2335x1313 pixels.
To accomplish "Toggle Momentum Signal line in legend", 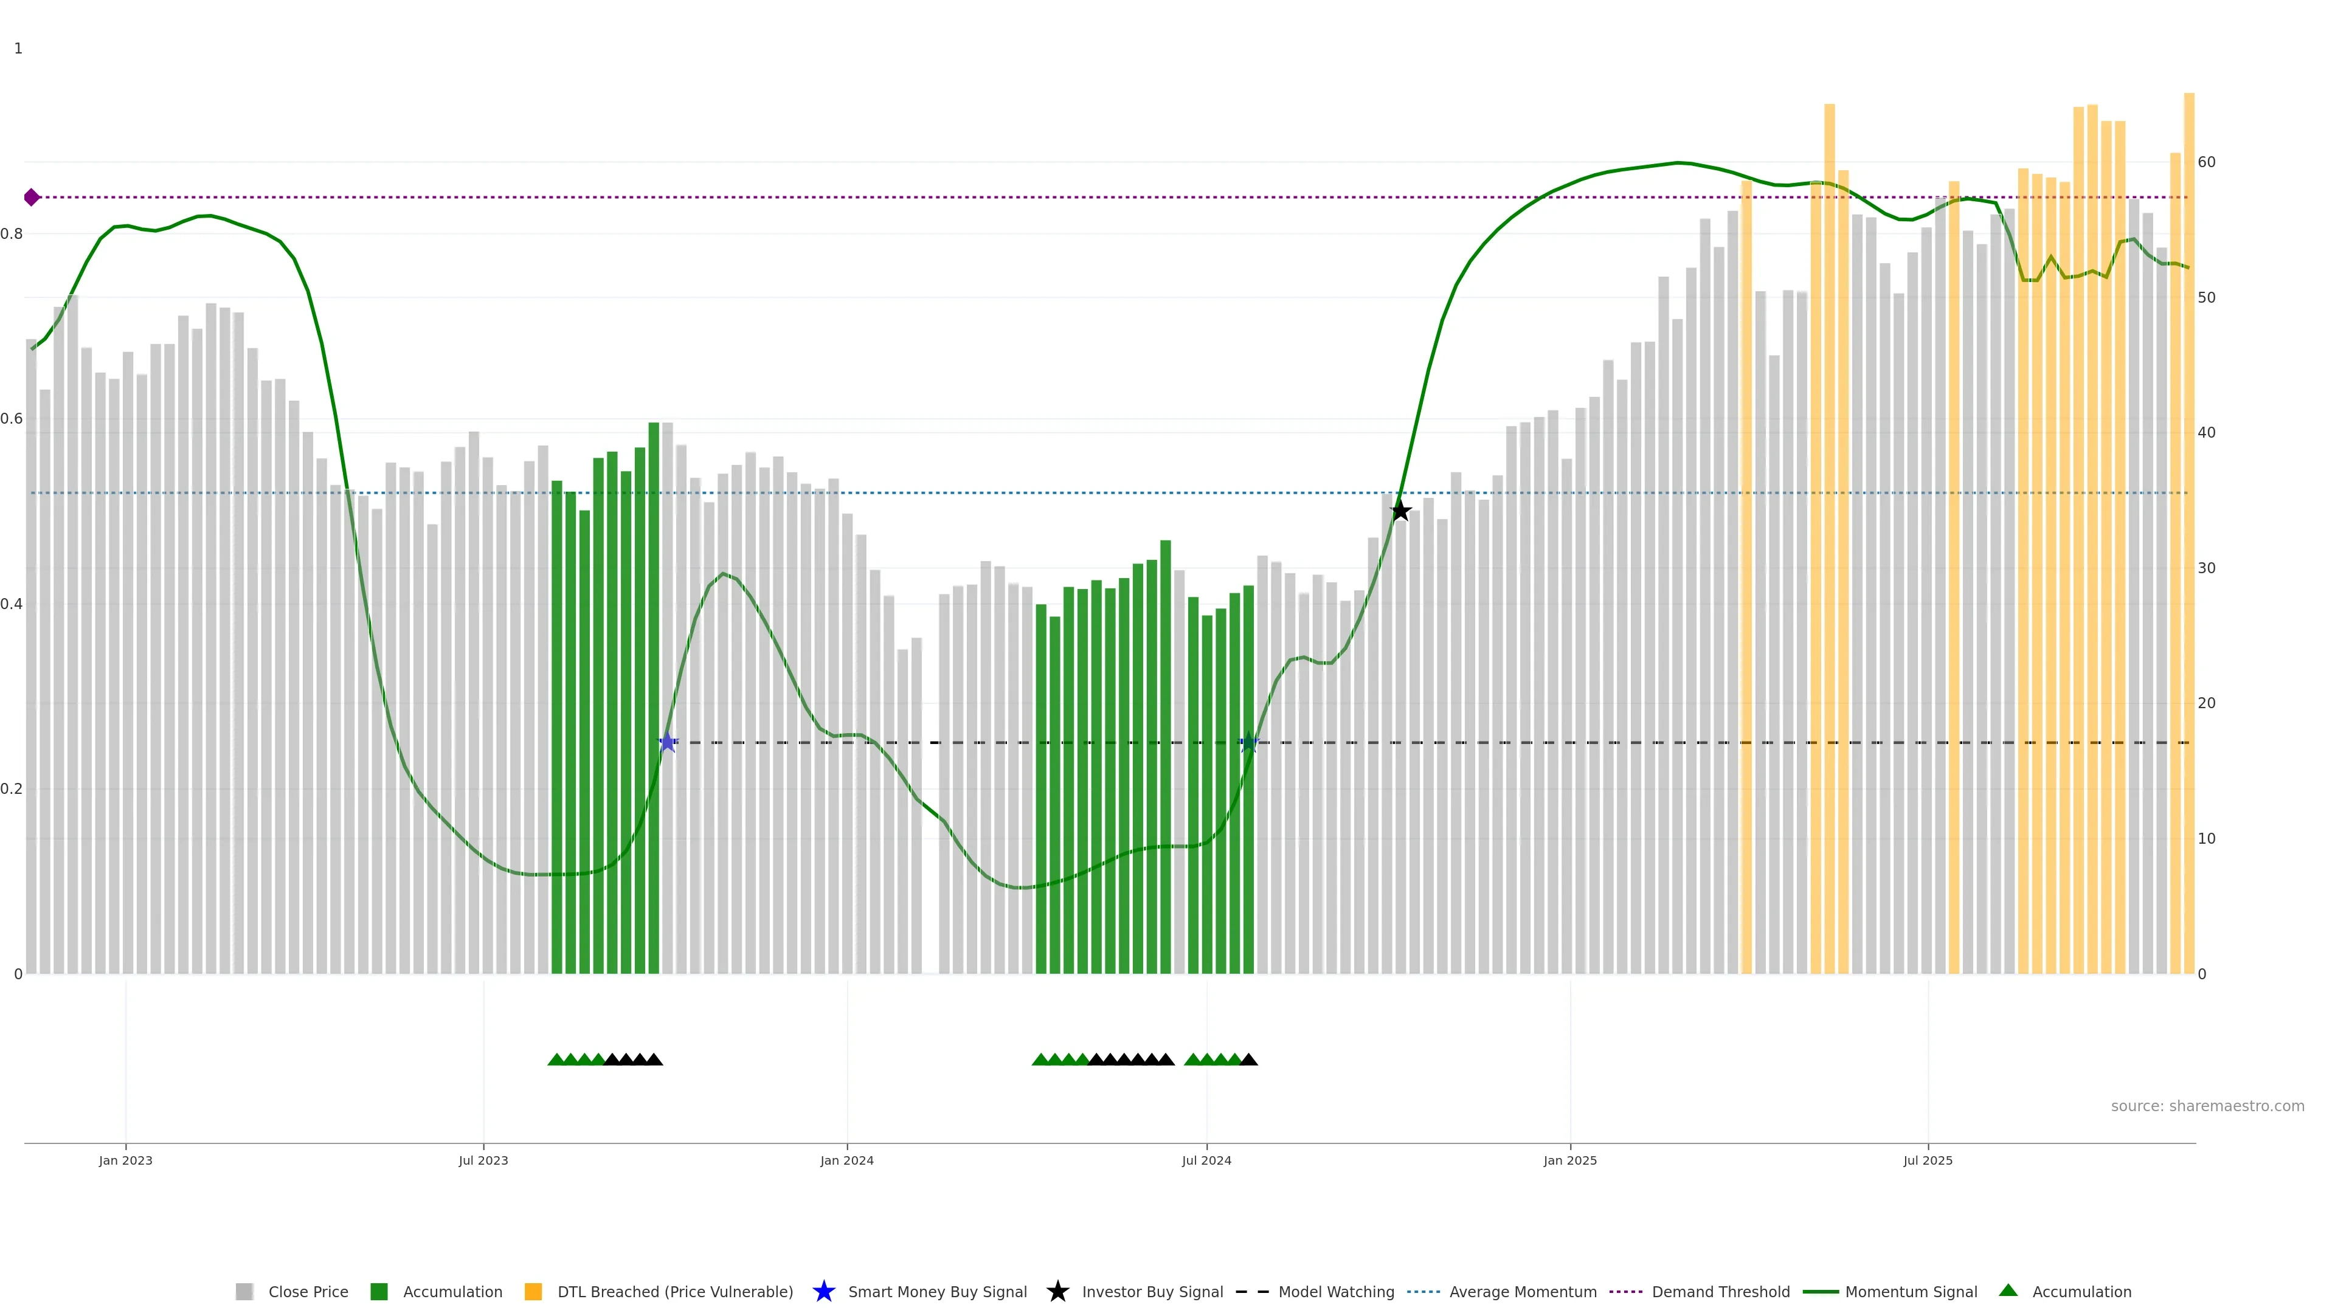I will point(1911,1291).
